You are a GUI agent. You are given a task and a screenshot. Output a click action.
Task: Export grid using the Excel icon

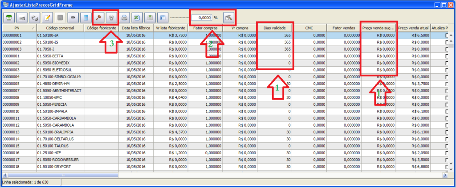138,18
